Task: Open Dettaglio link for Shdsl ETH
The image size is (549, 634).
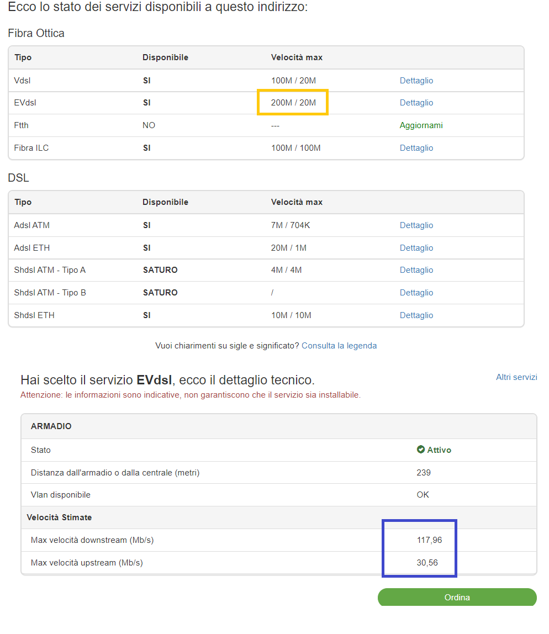Action: tap(416, 315)
